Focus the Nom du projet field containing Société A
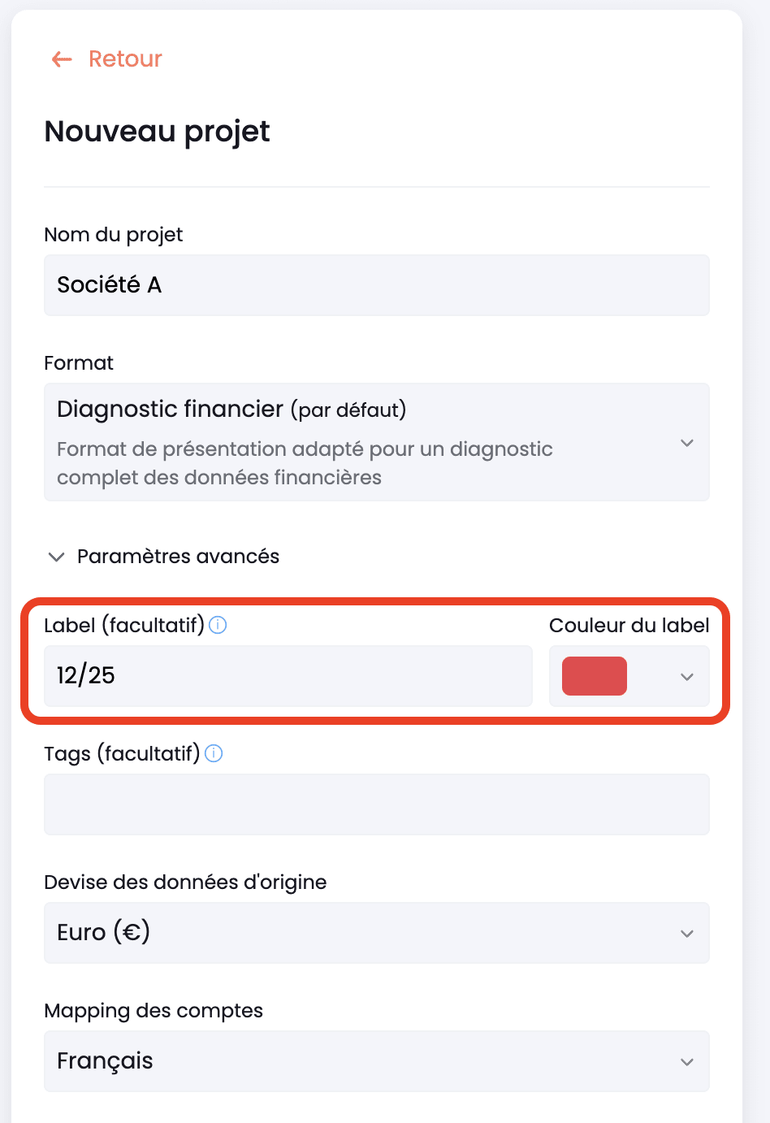 click(377, 285)
